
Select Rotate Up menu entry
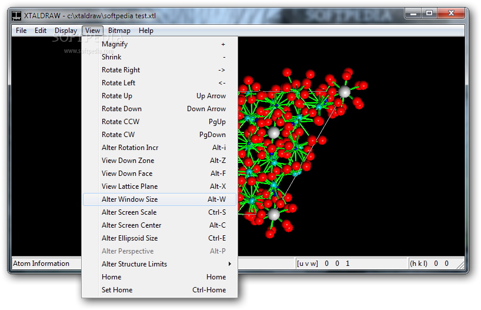(159, 96)
